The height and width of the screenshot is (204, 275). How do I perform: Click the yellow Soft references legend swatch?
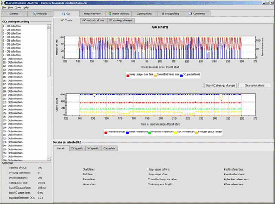pyautogui.click(x=175, y=133)
